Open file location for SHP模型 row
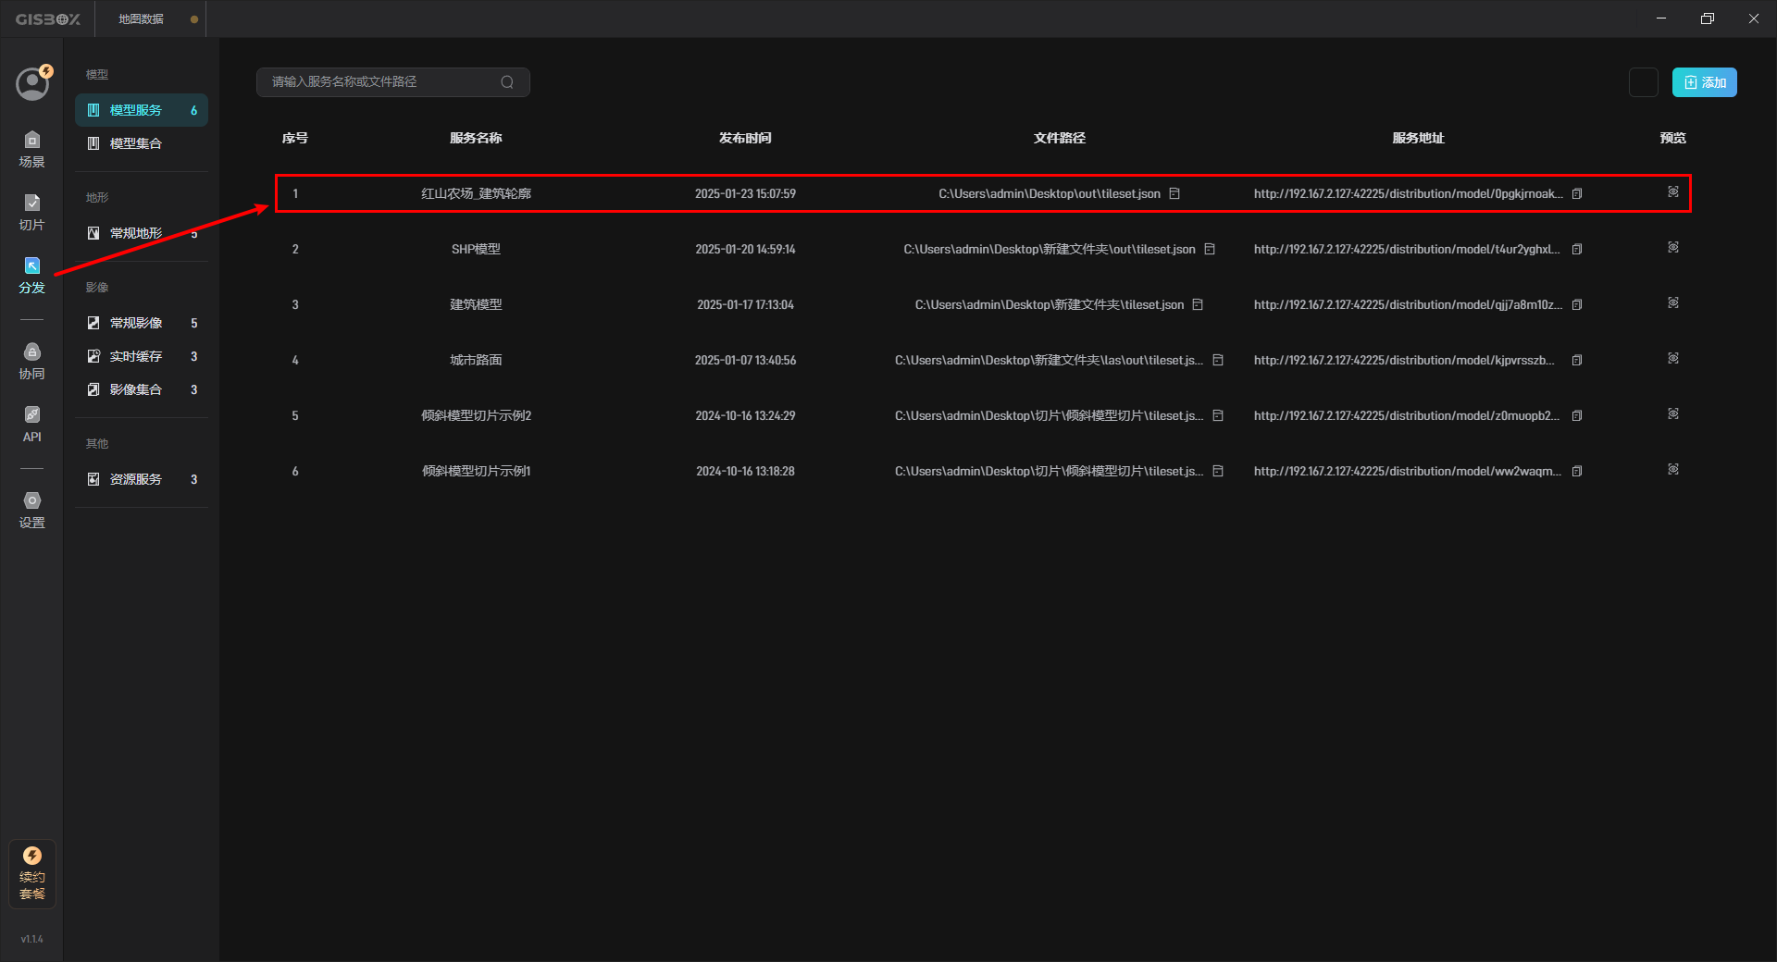 click(1210, 249)
